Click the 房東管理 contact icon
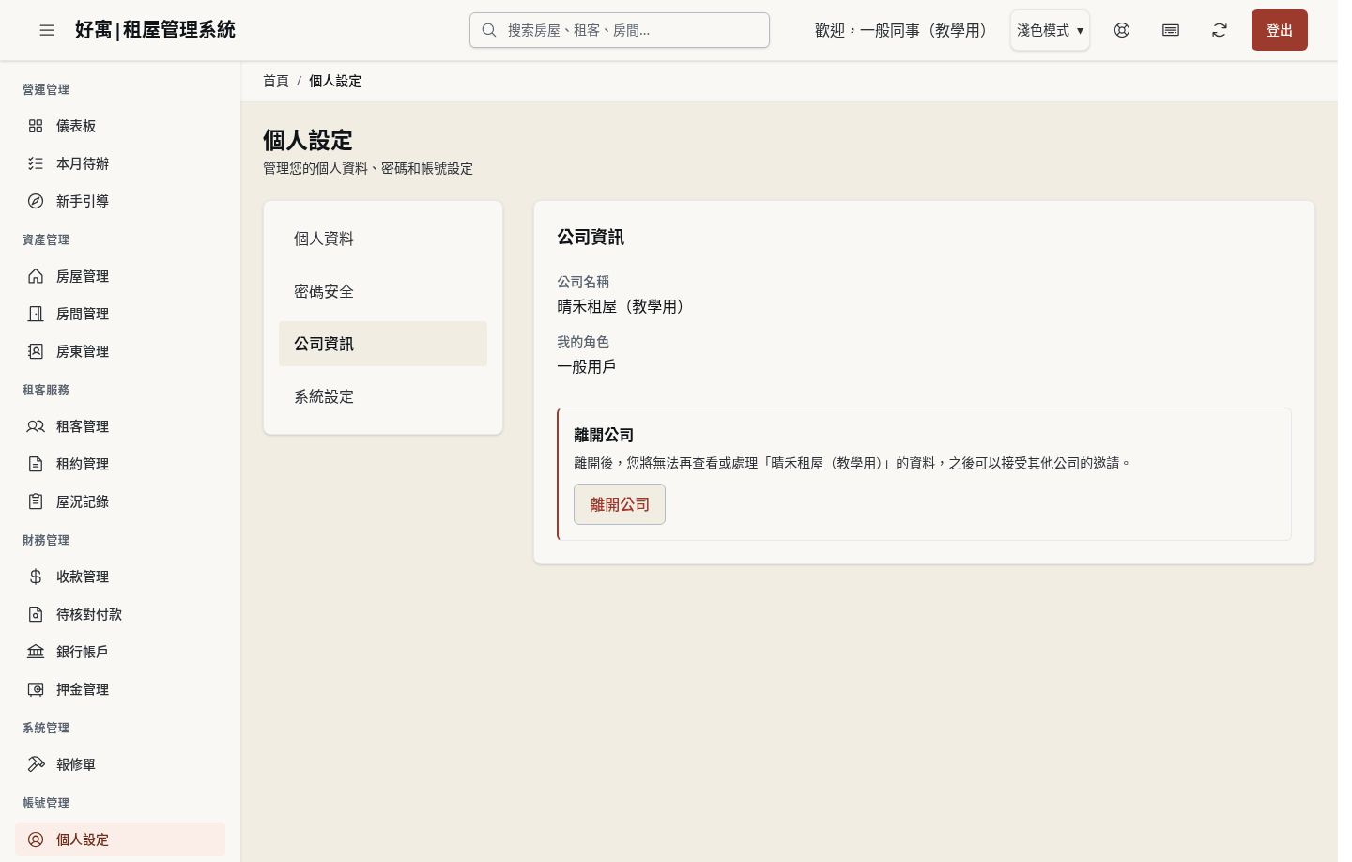Viewport: 1352px width, 862px height. pos(36,351)
